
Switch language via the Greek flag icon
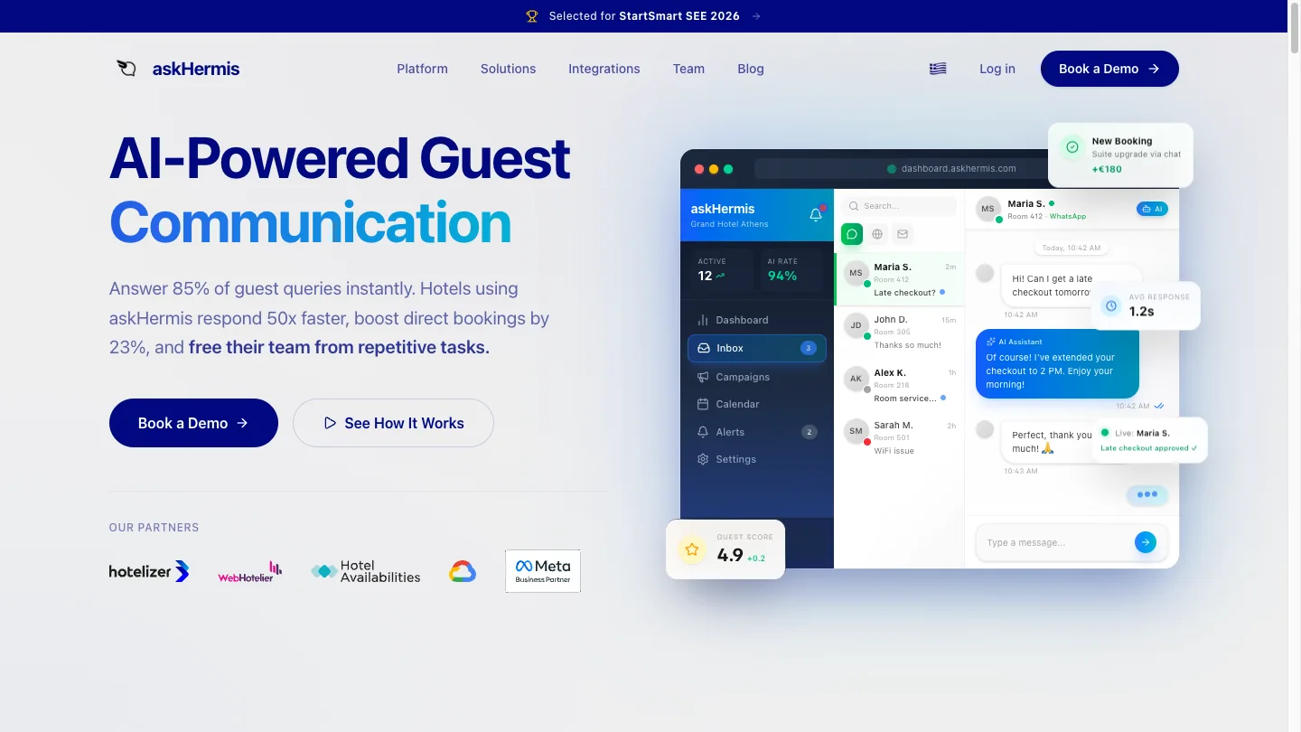point(938,69)
